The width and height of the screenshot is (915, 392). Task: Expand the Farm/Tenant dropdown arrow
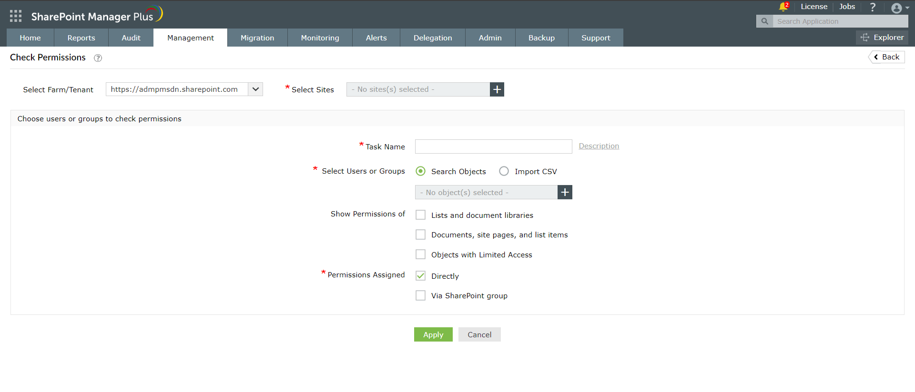pos(255,89)
